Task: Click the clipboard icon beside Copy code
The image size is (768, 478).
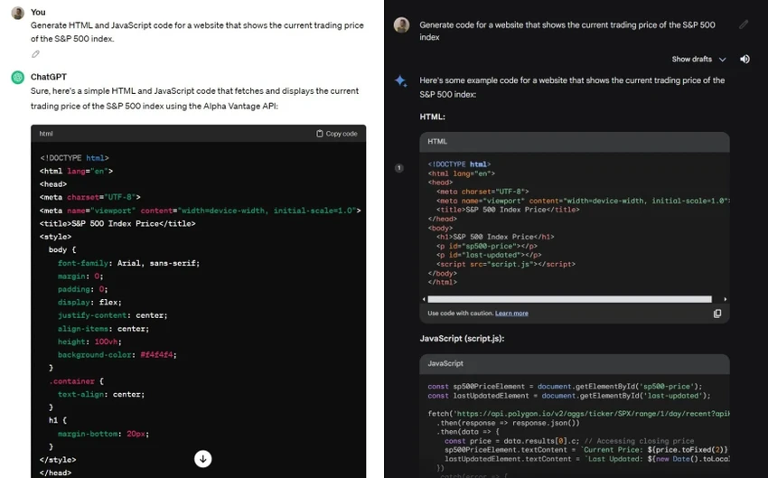Action: [x=319, y=134]
